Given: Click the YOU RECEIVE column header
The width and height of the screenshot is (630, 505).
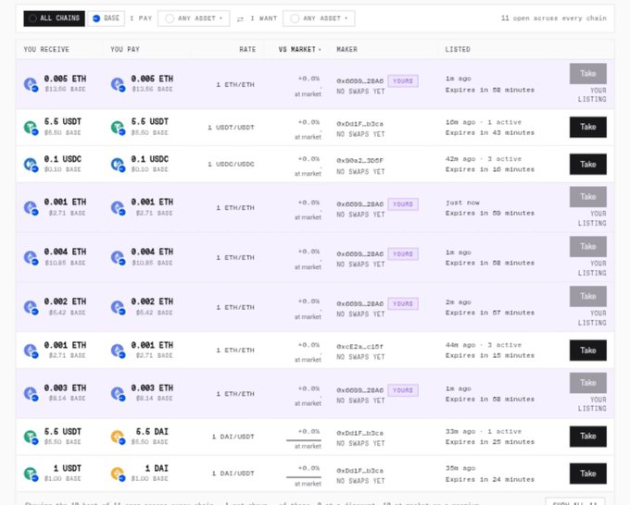Looking at the screenshot, I should (x=46, y=49).
